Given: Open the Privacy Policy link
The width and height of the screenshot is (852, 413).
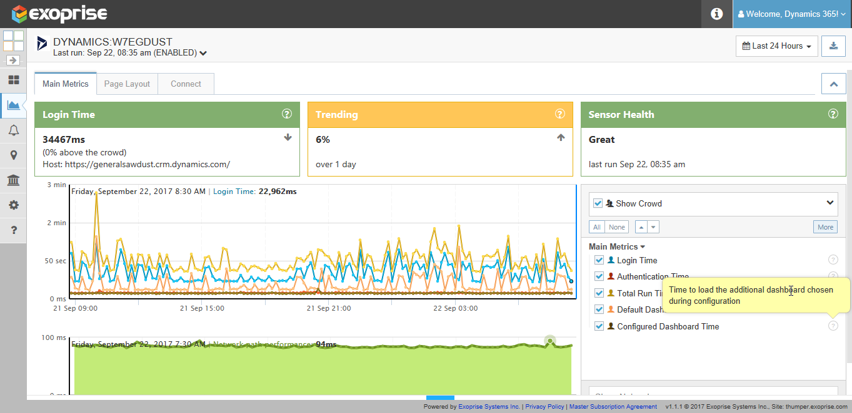Looking at the screenshot, I should click(x=544, y=407).
